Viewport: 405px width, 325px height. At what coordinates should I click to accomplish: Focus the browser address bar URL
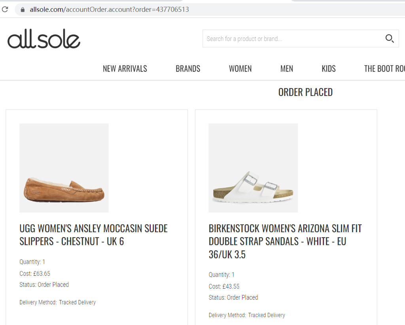[x=109, y=9]
